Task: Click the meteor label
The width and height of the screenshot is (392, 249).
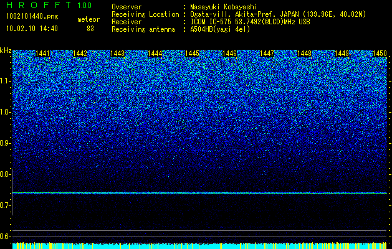Action: coord(88,19)
